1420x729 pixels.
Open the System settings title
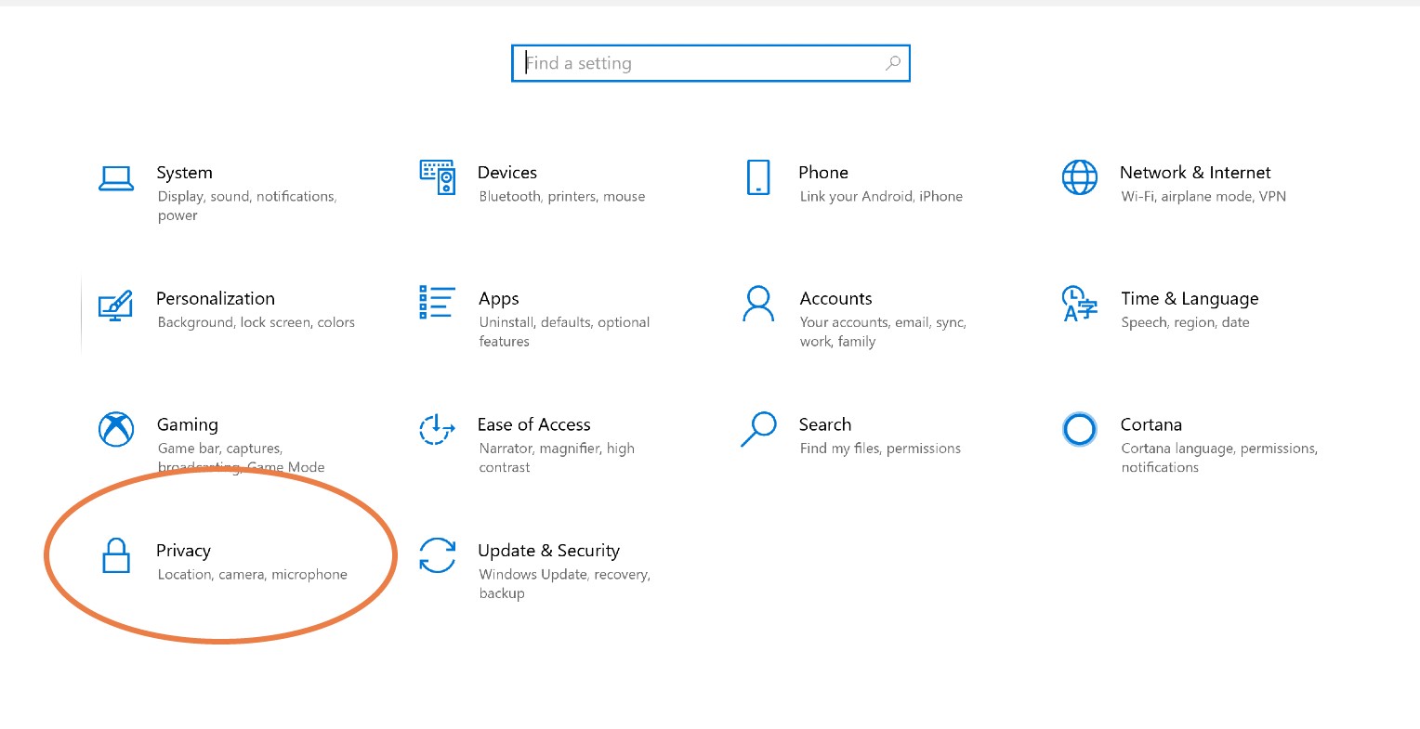point(185,173)
